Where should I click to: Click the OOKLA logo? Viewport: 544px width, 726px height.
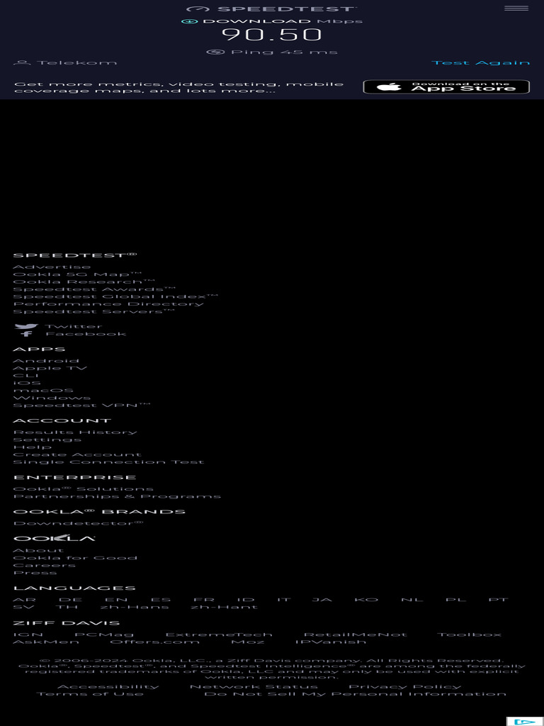tap(54, 538)
